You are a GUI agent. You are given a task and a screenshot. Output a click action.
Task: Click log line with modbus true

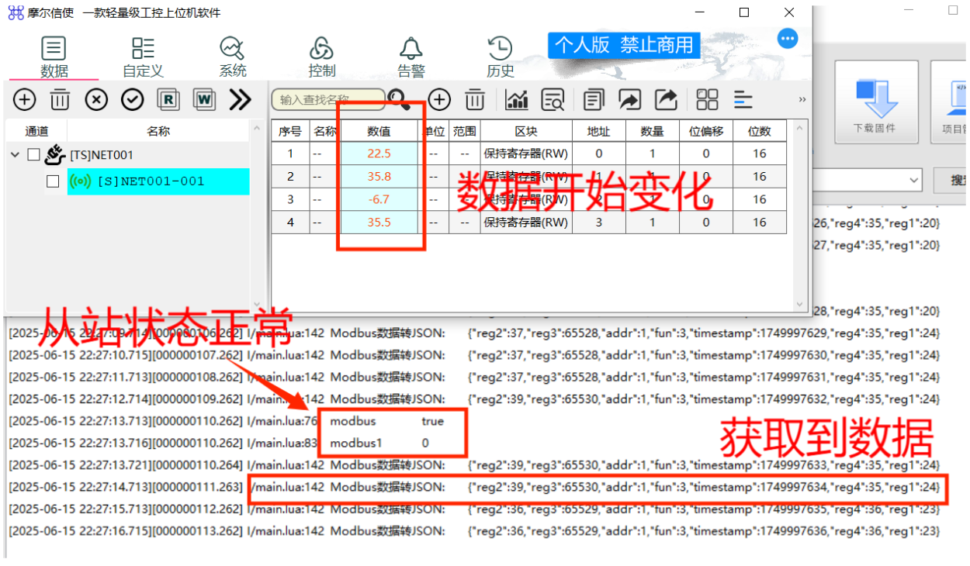coord(227,421)
